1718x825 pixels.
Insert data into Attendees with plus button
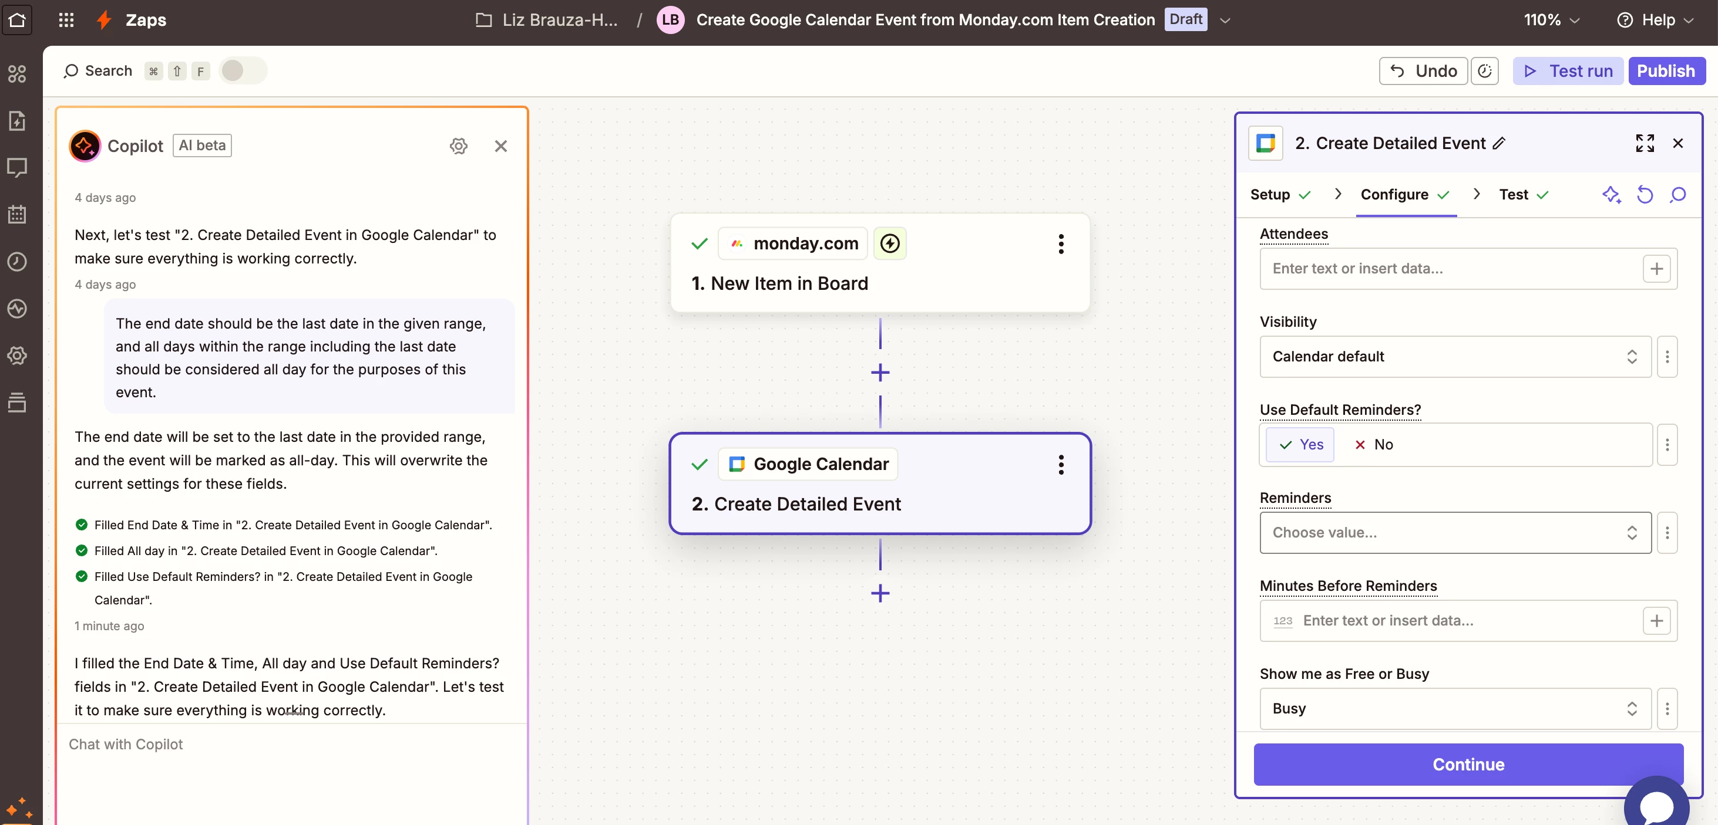[1656, 269]
